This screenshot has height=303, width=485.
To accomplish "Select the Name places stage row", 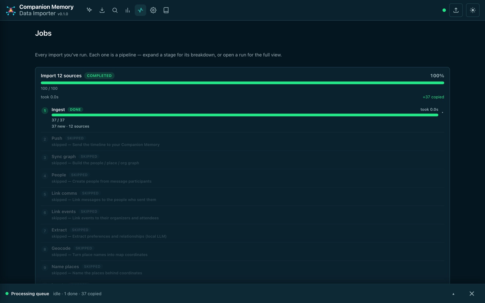I will pyautogui.click(x=242, y=270).
